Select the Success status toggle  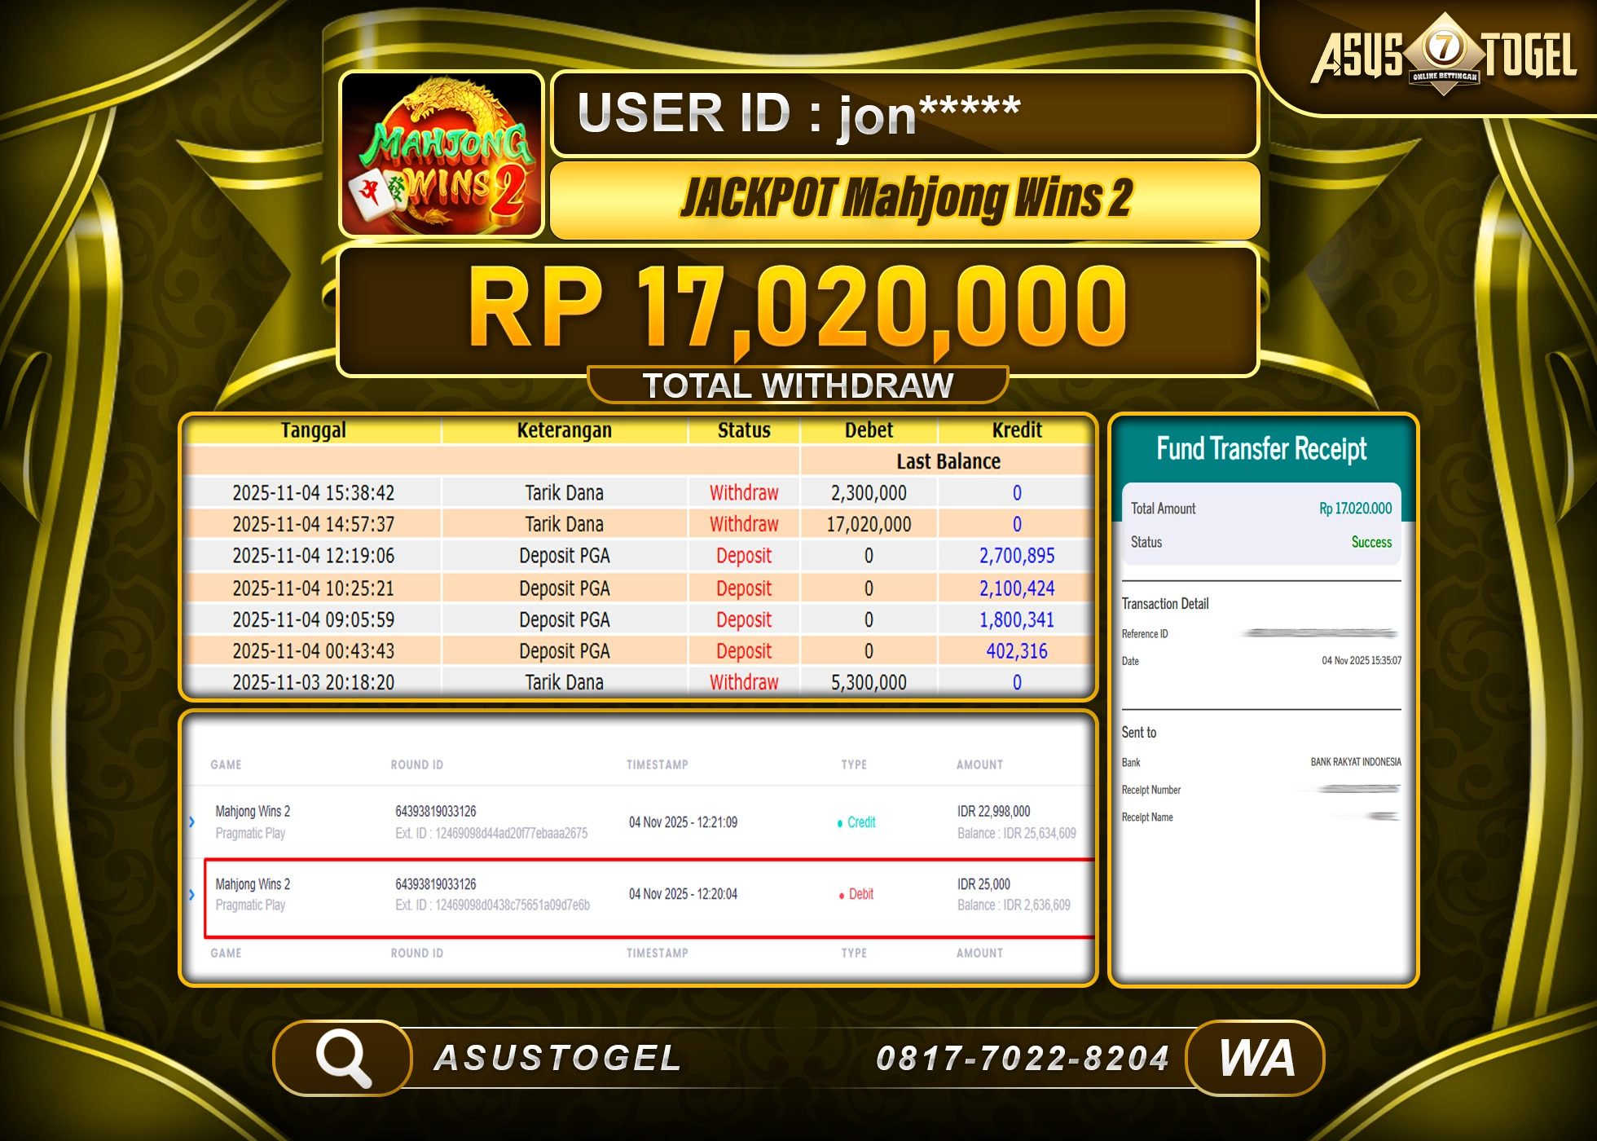click(x=1371, y=542)
